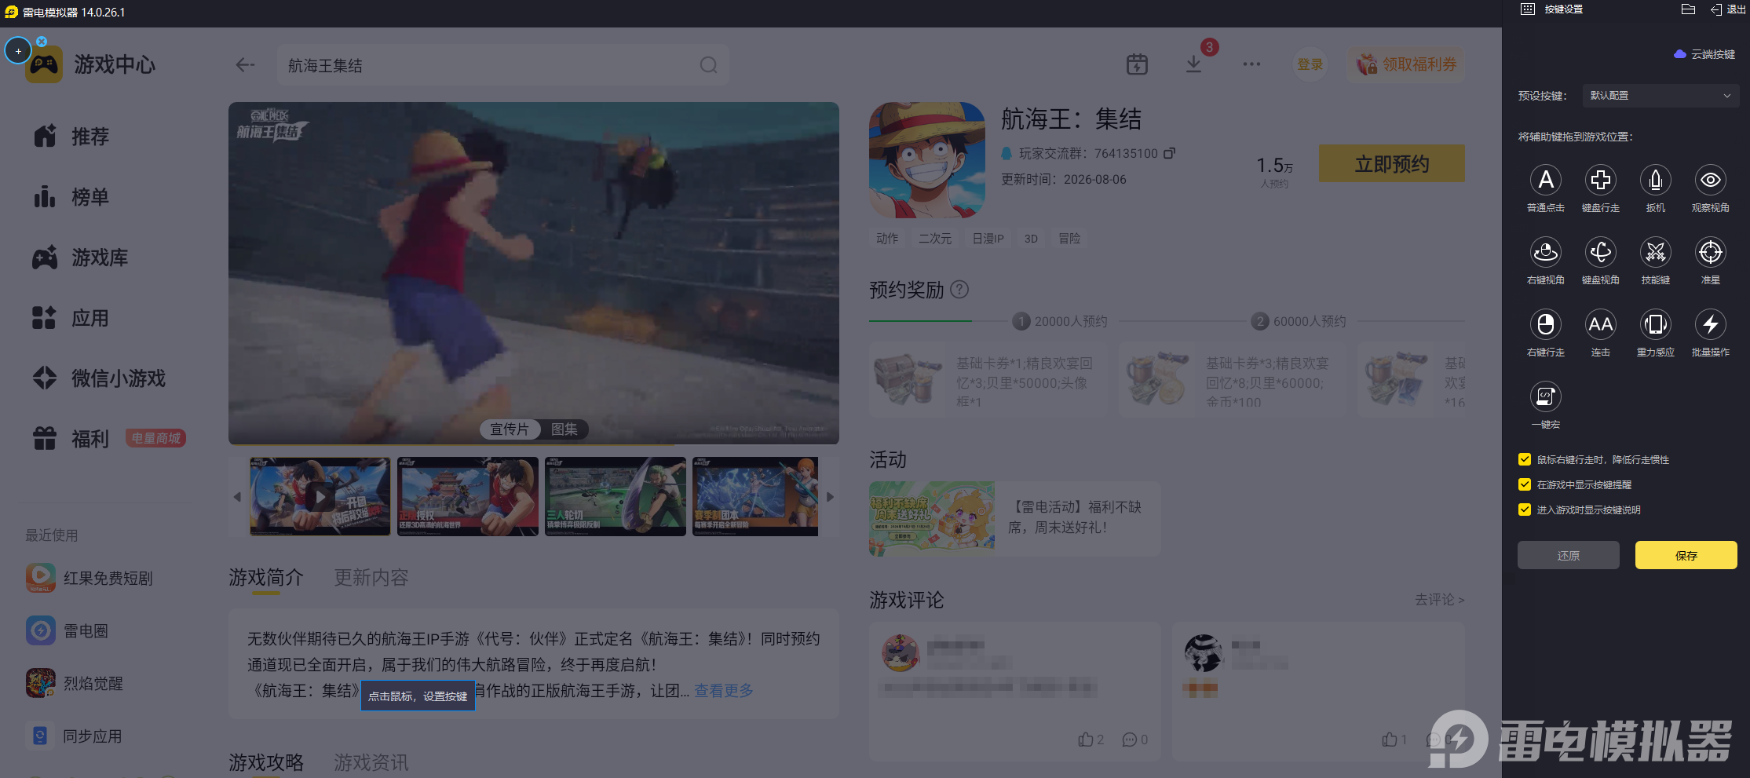This screenshot has height=778, width=1750.
Task: Select the 普通点击 key icon
Action: coord(1545,181)
